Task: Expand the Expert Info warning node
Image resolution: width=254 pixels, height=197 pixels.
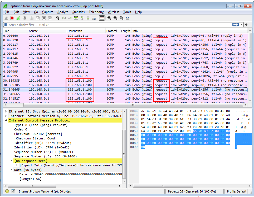Action: pyautogui.click(x=16, y=165)
